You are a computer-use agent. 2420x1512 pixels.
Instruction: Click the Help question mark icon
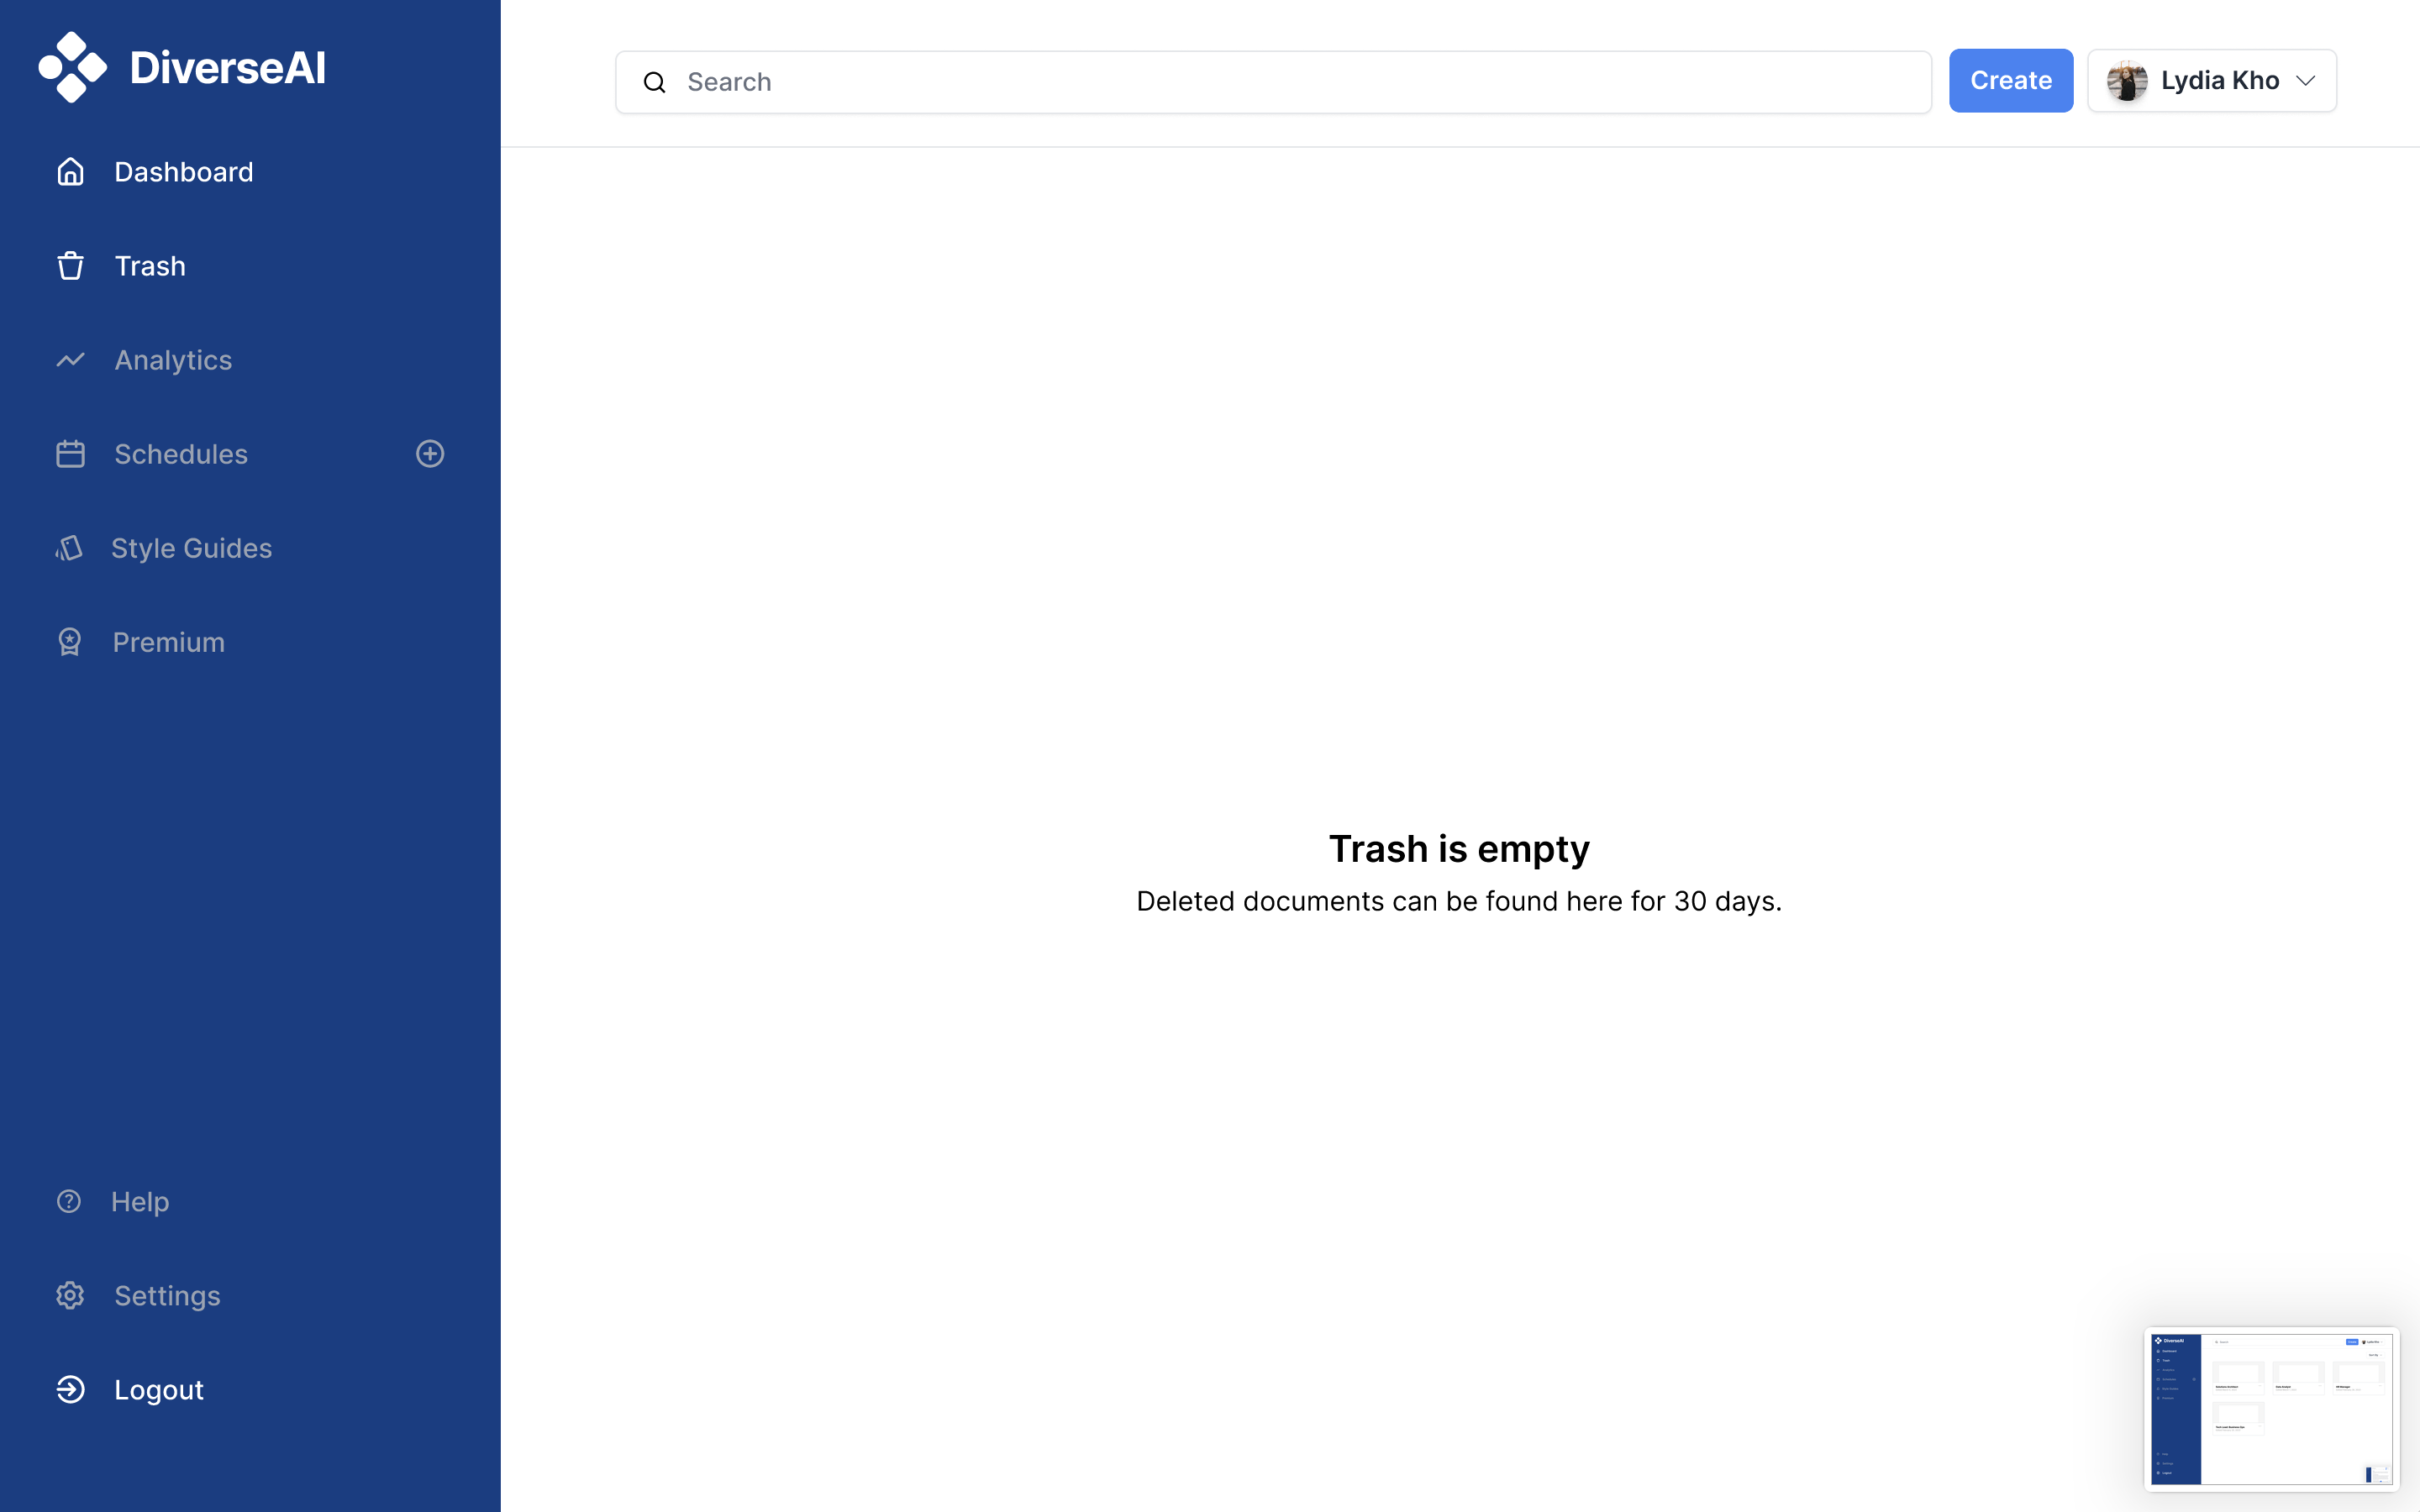pyautogui.click(x=69, y=1201)
